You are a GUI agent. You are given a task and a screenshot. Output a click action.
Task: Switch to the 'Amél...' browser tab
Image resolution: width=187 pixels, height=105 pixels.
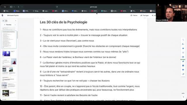point(114,11)
